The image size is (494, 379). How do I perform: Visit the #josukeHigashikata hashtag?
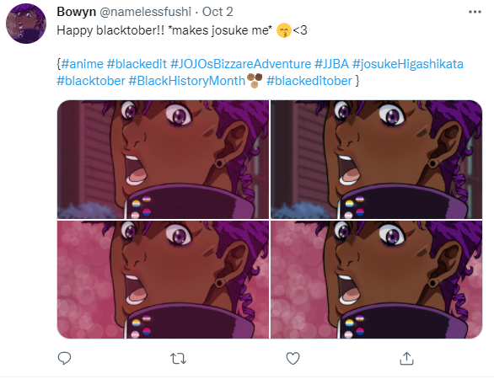click(x=408, y=64)
